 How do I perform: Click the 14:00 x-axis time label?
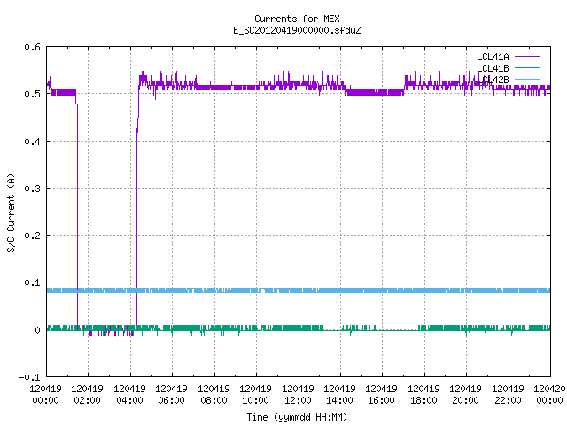click(x=339, y=400)
